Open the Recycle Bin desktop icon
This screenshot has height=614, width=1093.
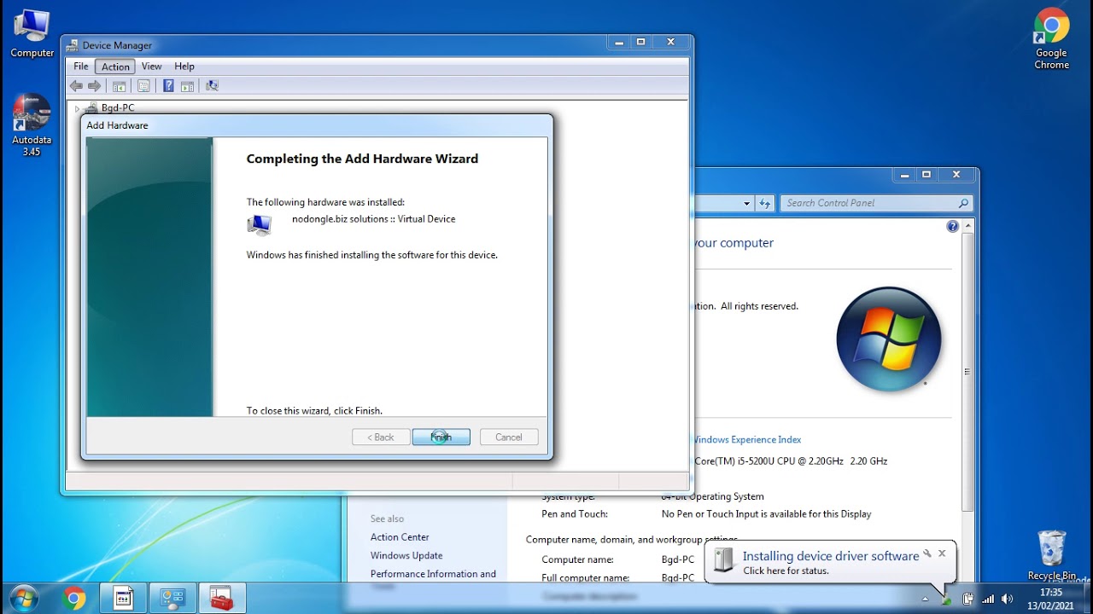[1052, 554]
